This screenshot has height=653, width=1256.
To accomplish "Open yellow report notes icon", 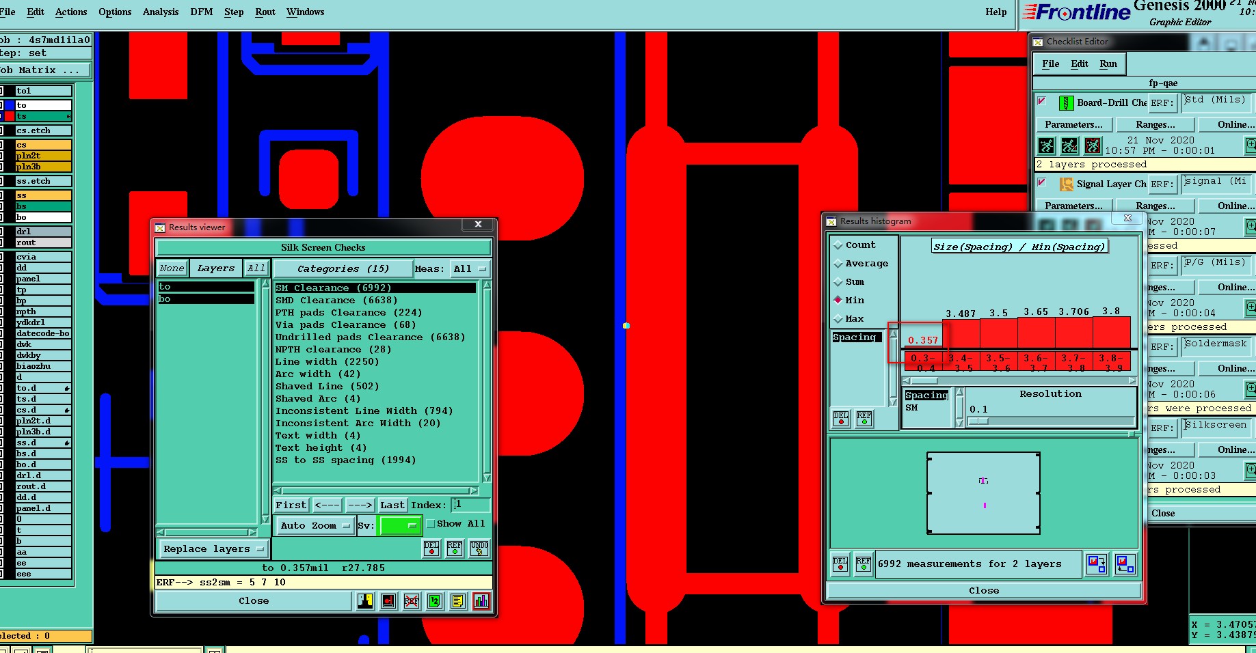I will 458,601.
